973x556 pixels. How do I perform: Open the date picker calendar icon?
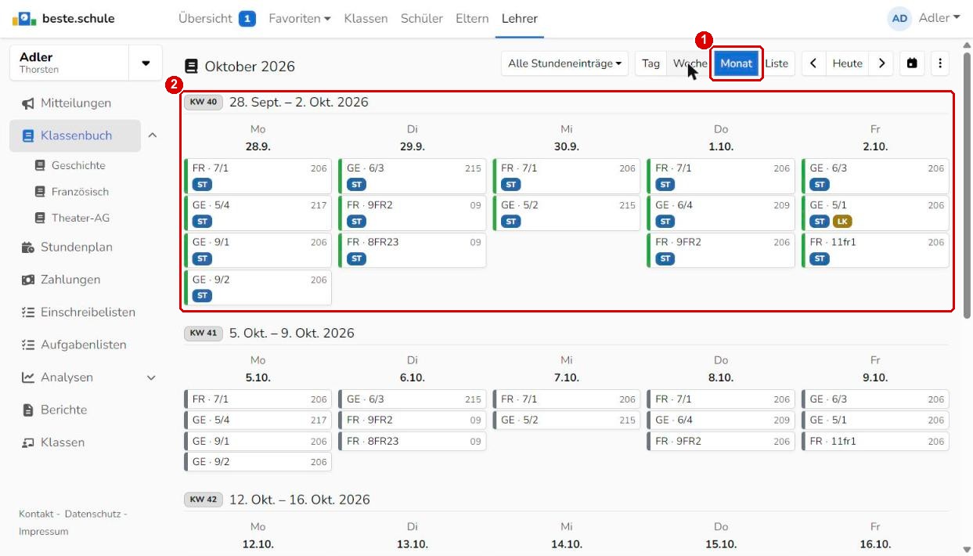912,63
